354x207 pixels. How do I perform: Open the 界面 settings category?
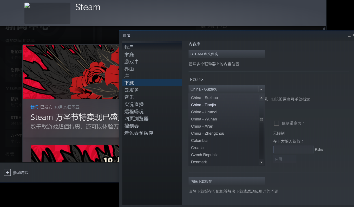pos(152,69)
